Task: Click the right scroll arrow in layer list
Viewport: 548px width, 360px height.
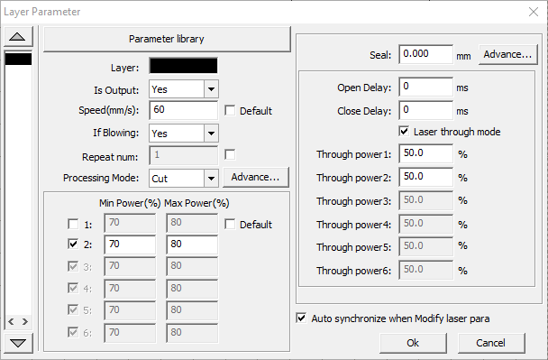Action: [25, 321]
